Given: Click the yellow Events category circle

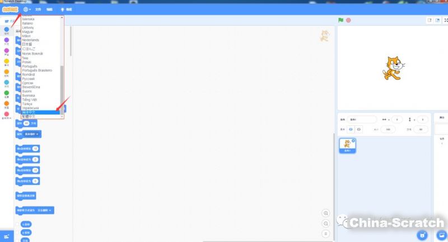Looking at the screenshot, I should pyautogui.click(x=7, y=61).
